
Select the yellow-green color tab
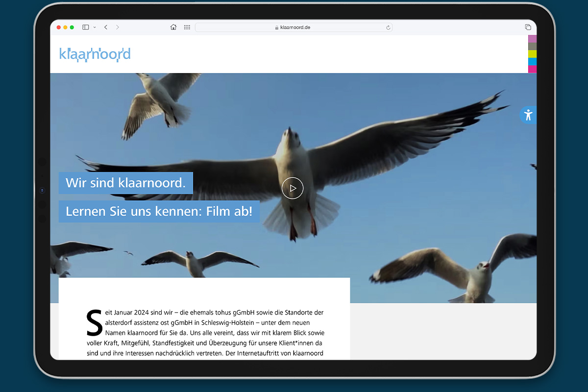[532, 54]
